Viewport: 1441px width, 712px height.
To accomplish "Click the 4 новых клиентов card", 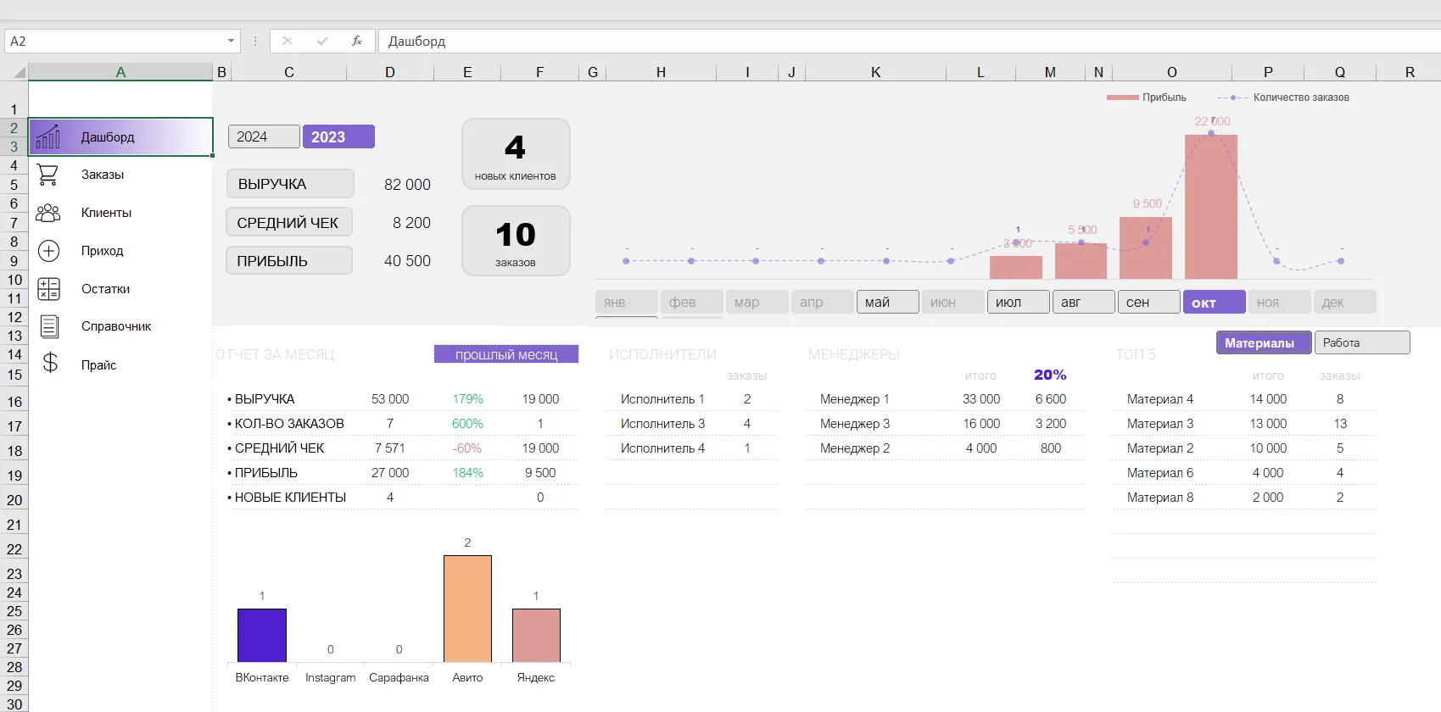I will pyautogui.click(x=516, y=154).
